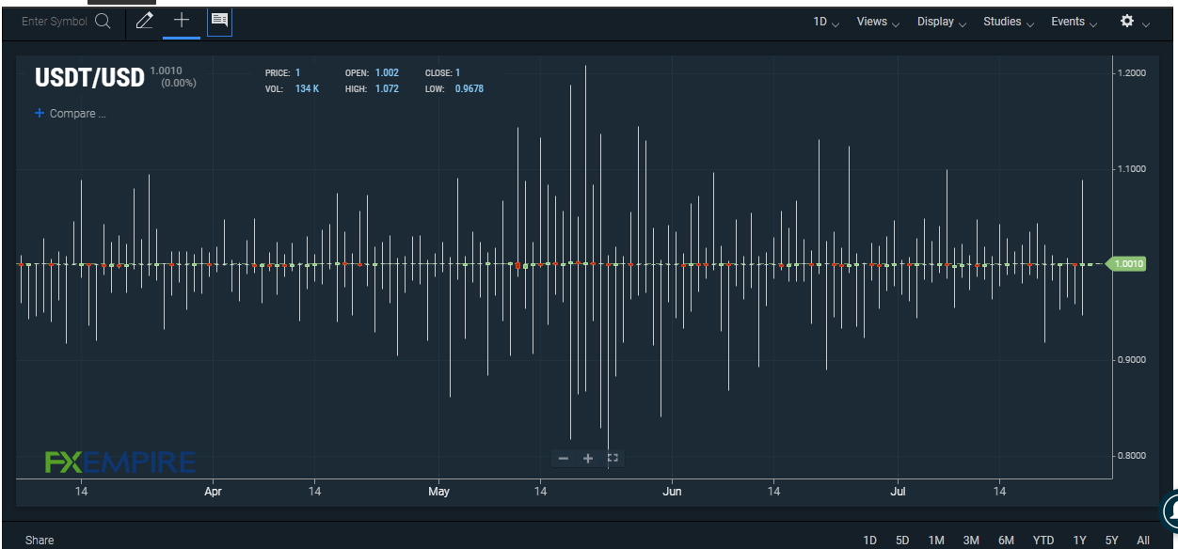This screenshot has width=1178, height=549.
Task: Click the May date axis label
Action: [438, 492]
